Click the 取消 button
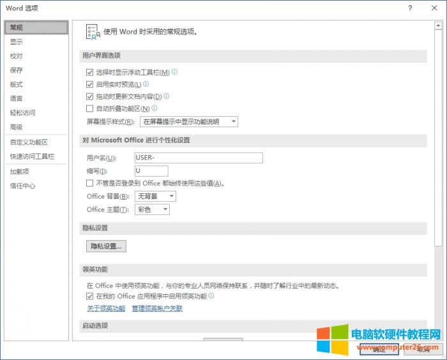 (423, 349)
